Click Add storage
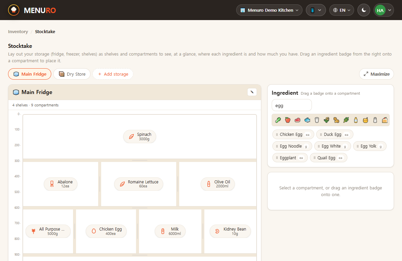The image size is (402, 261). point(113,74)
